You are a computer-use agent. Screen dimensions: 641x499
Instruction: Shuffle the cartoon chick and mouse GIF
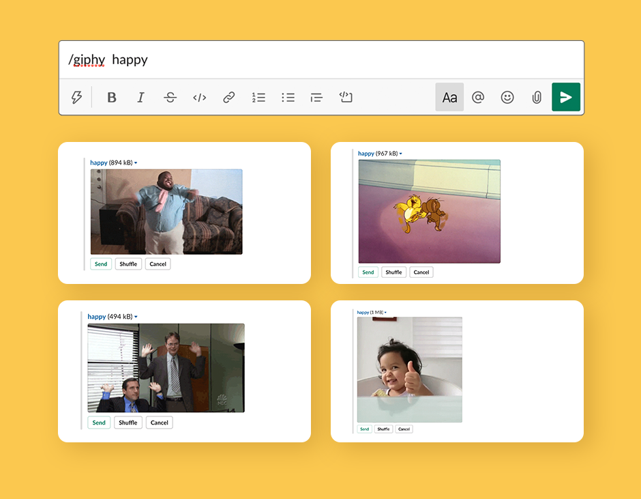coord(393,272)
